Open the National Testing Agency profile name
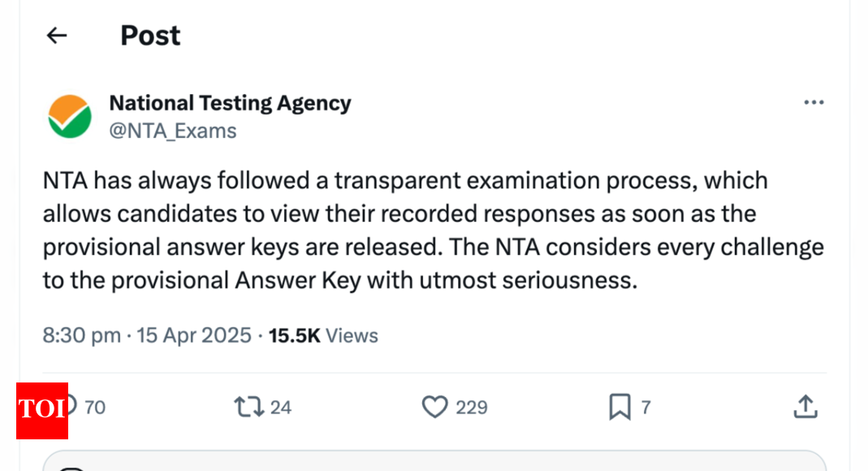 click(x=230, y=103)
